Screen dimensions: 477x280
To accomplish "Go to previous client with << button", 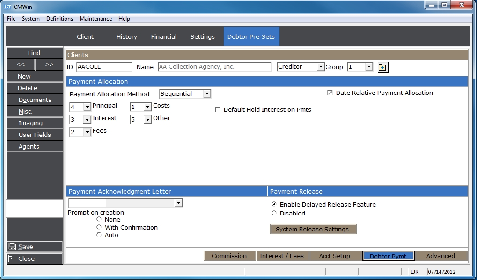I will click(x=20, y=65).
